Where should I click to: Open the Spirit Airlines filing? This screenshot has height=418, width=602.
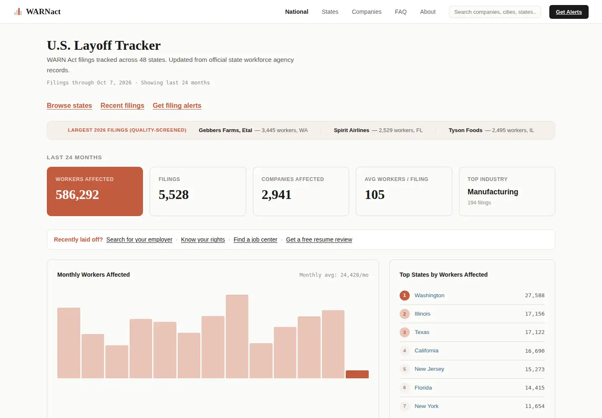click(x=378, y=130)
